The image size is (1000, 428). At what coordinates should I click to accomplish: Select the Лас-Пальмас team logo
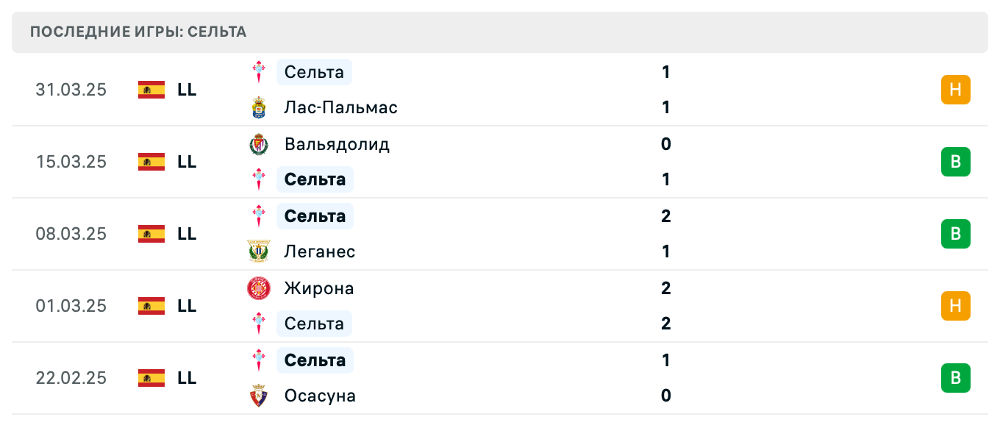259,107
